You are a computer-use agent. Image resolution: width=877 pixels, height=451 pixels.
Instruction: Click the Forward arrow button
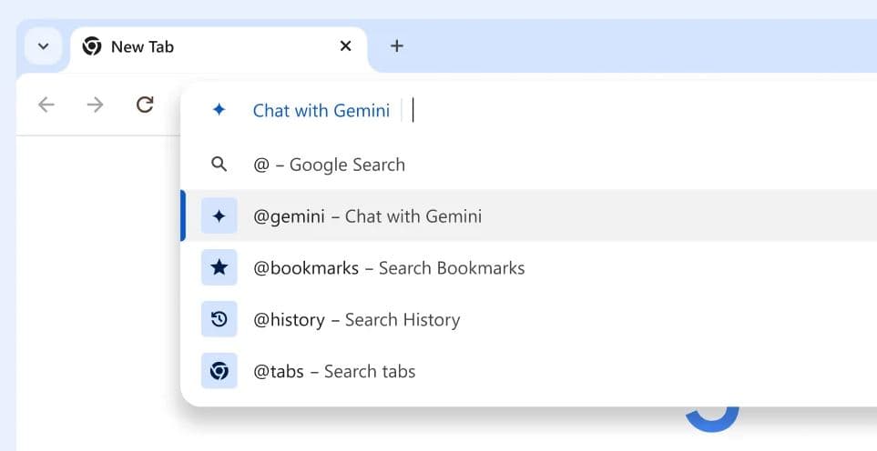click(x=95, y=105)
